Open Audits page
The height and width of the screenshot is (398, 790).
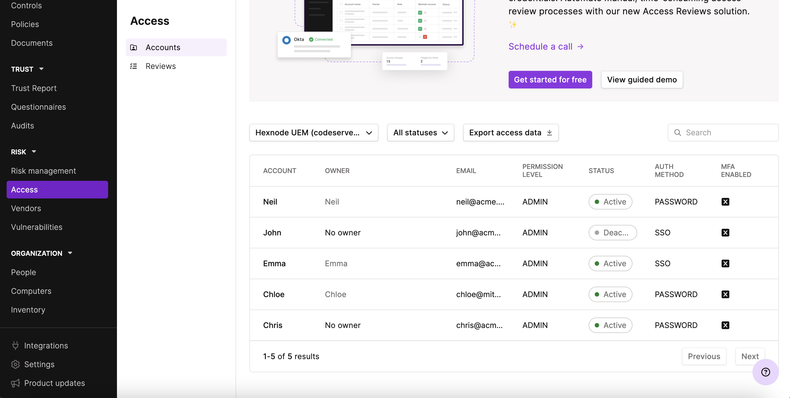(x=22, y=126)
